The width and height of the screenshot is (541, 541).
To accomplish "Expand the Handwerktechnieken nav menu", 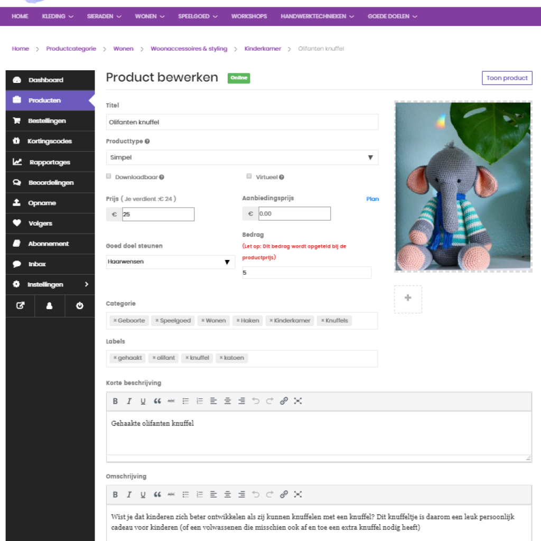I will [x=317, y=16].
